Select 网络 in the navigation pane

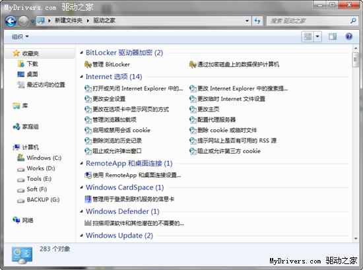coord(23,220)
